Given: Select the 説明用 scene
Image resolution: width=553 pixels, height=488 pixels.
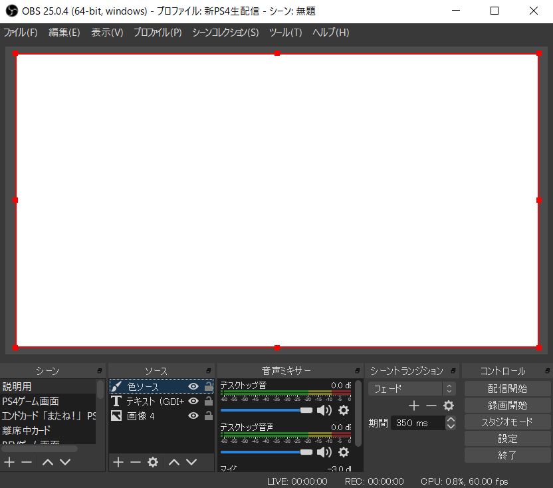Looking at the screenshot, I should (48, 386).
